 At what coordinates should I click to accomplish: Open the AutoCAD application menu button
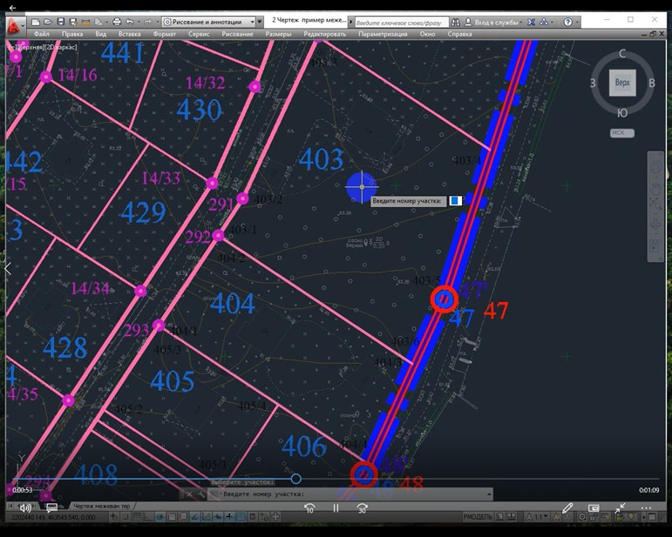coord(16,25)
